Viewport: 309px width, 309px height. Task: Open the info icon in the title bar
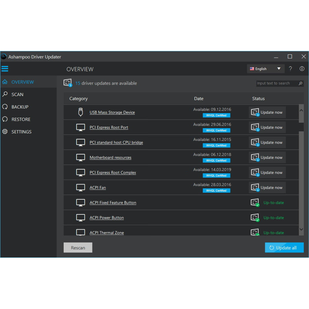pyautogui.click(x=302, y=69)
